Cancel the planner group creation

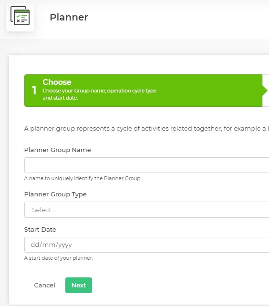point(44,286)
